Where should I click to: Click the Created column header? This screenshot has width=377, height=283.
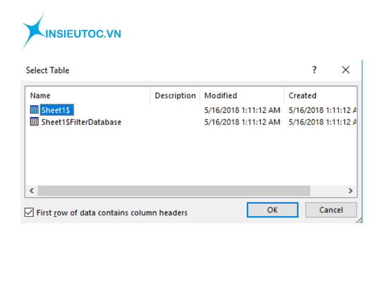(x=320, y=95)
